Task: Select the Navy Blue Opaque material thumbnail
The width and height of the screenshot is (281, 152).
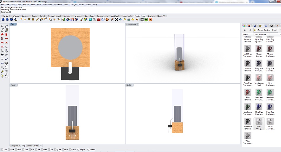Action: pos(259,63)
